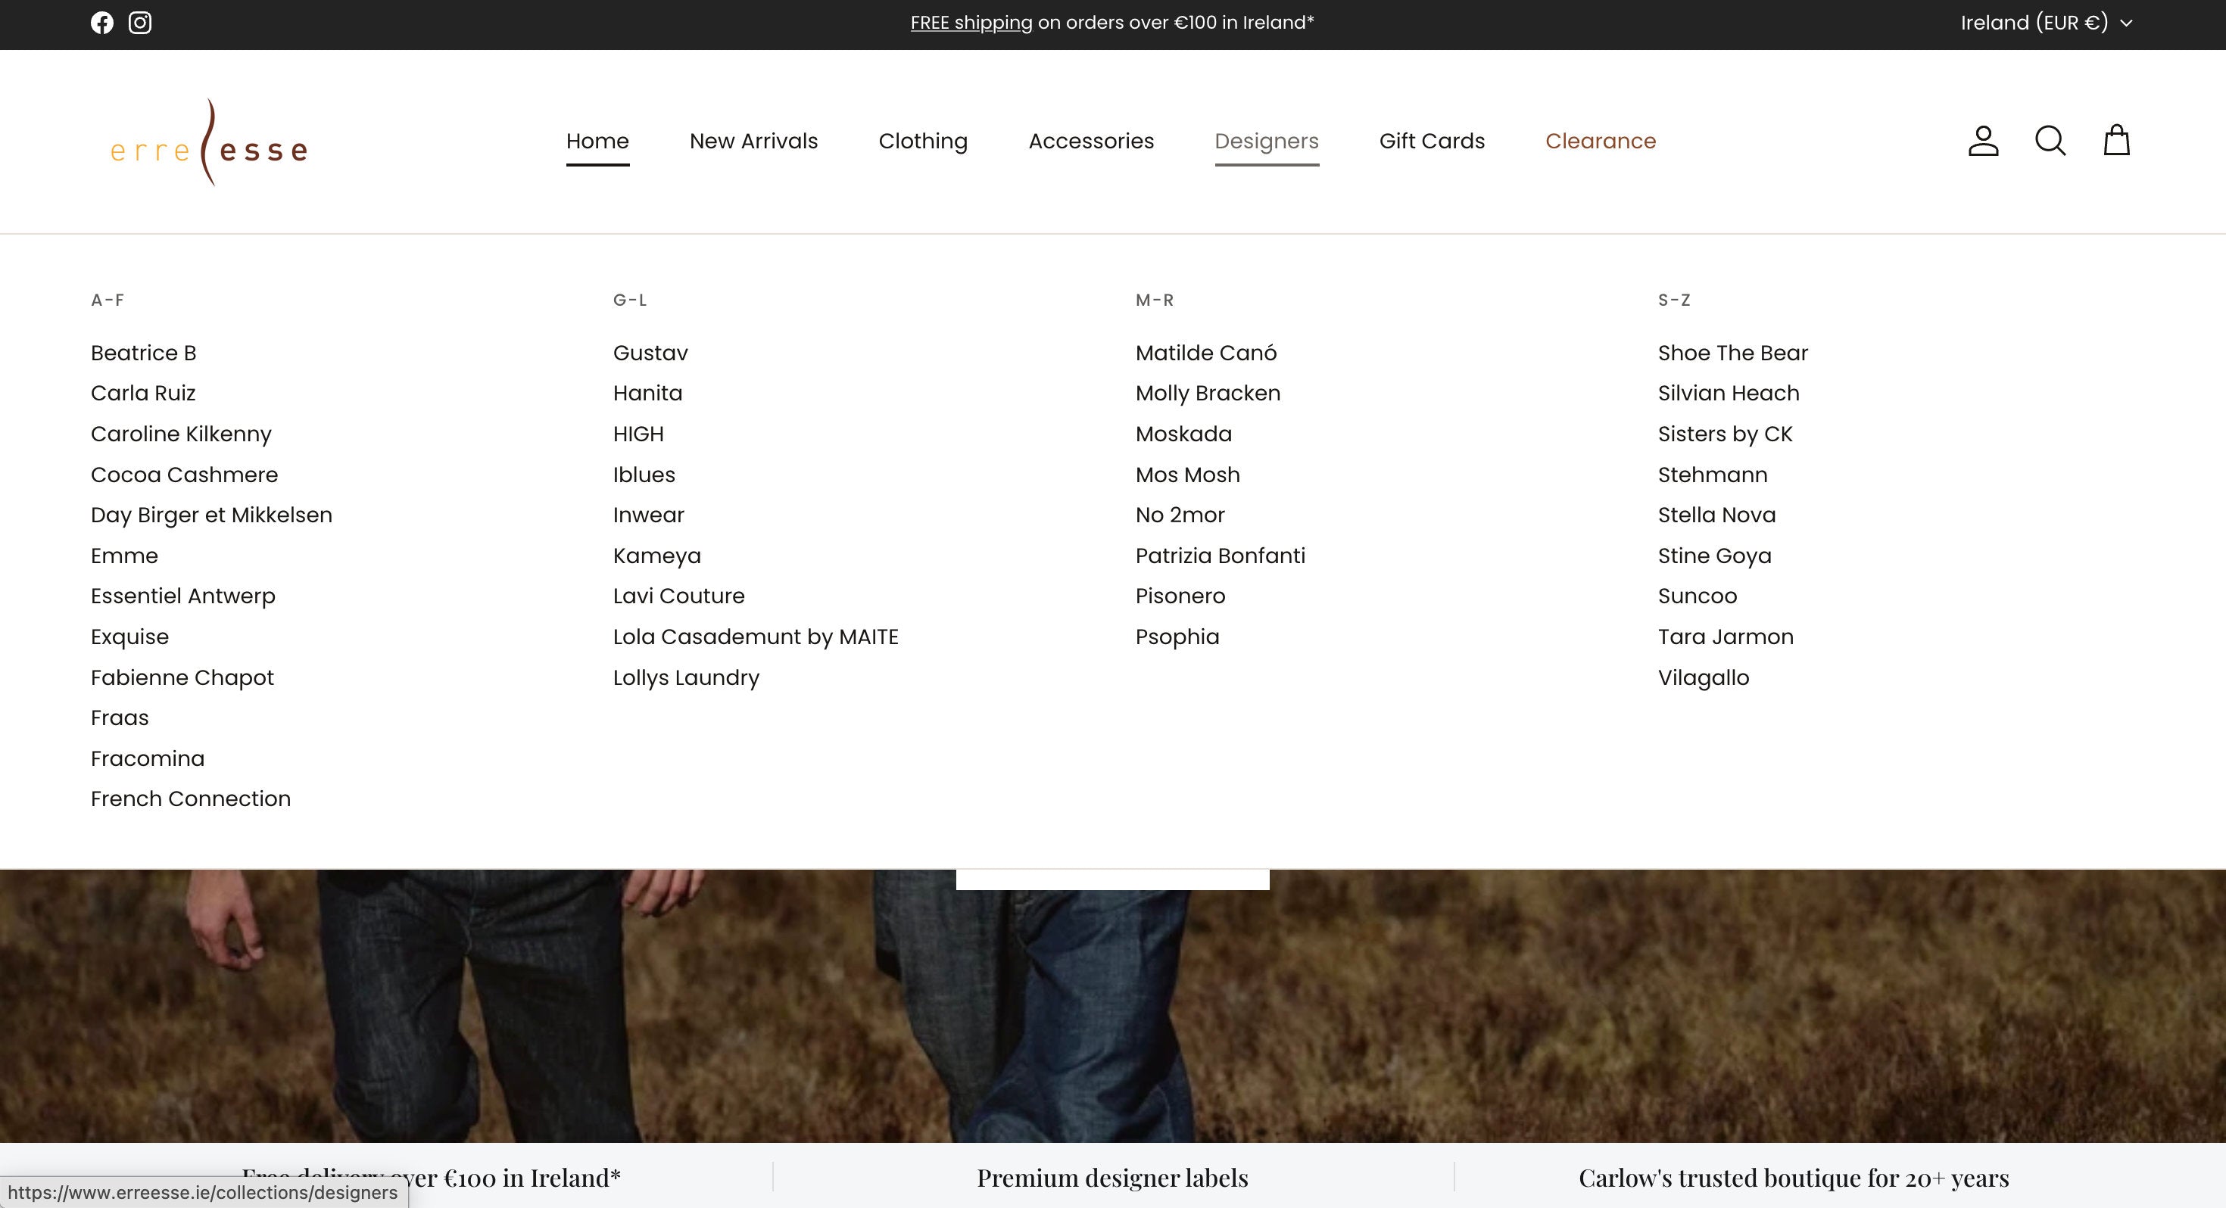Follow the FREE shipping link
Image resolution: width=2226 pixels, height=1208 pixels.
coord(971,23)
